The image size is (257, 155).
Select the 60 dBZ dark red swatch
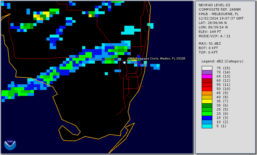tap(207, 80)
